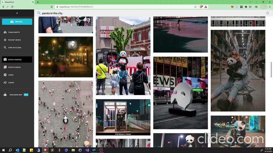This screenshot has height=153, width=273.
Task: Open the extensions puzzle icon
Action: 246,7
